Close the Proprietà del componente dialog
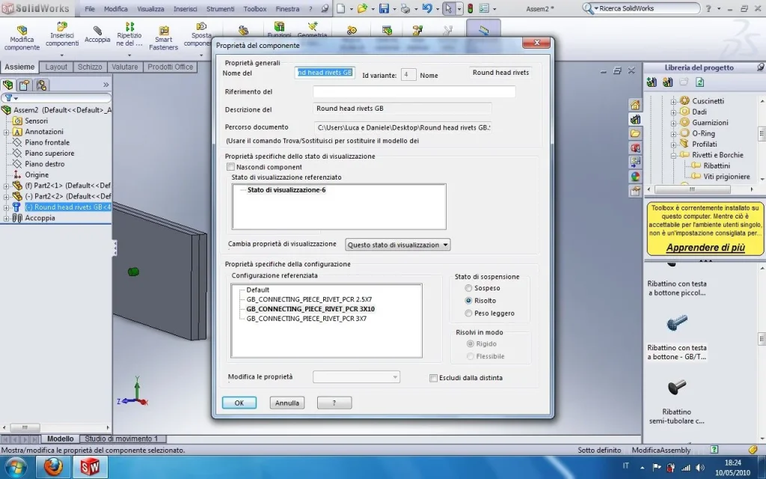Viewport: 766px width, 479px height. click(x=536, y=43)
